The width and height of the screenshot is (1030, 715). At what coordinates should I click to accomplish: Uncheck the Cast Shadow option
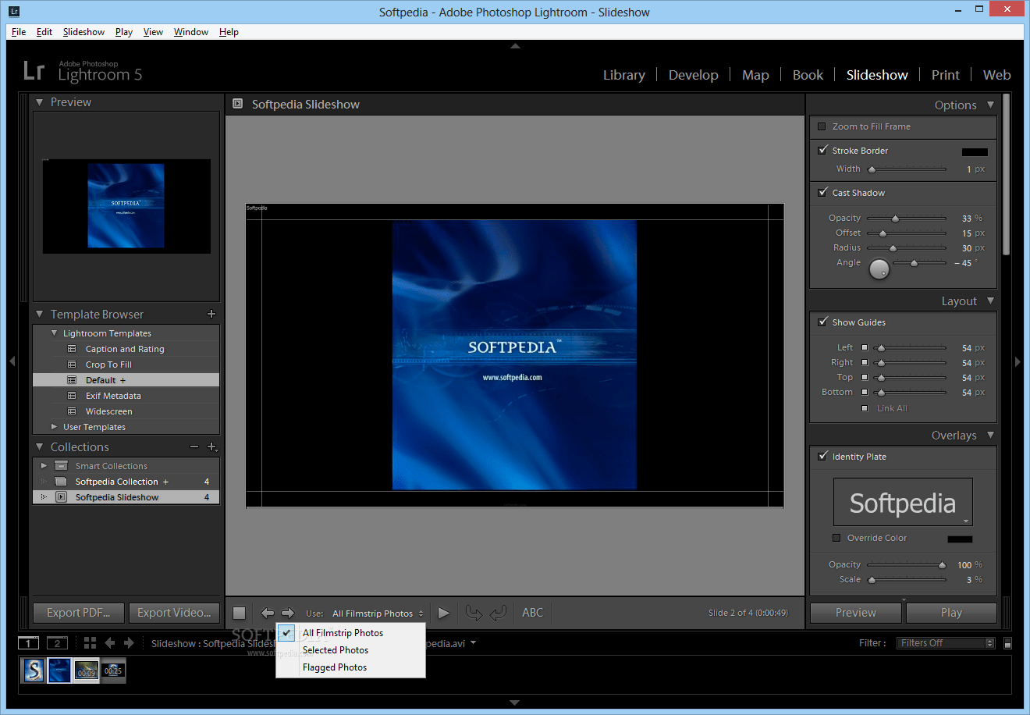click(822, 192)
